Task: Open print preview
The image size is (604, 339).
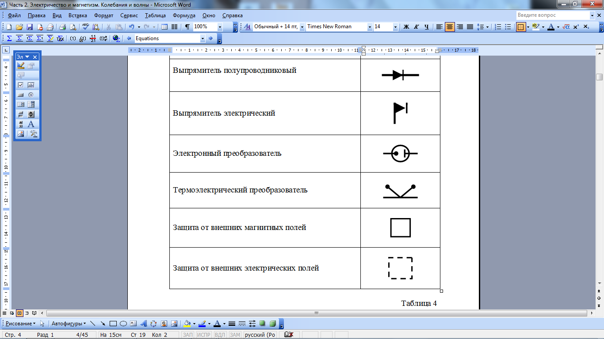Action: 73,27
